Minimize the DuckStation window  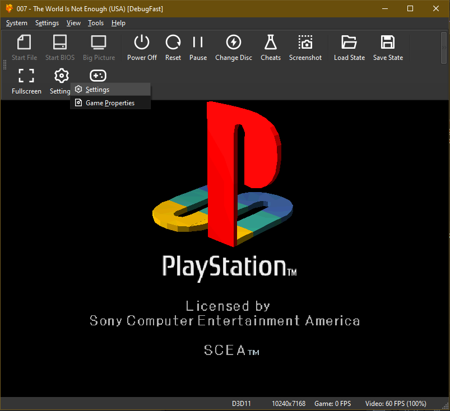point(385,8)
